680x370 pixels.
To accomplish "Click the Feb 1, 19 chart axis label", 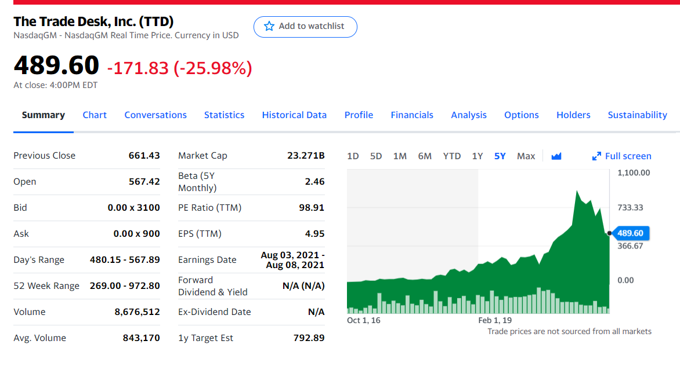I will 495,321.
